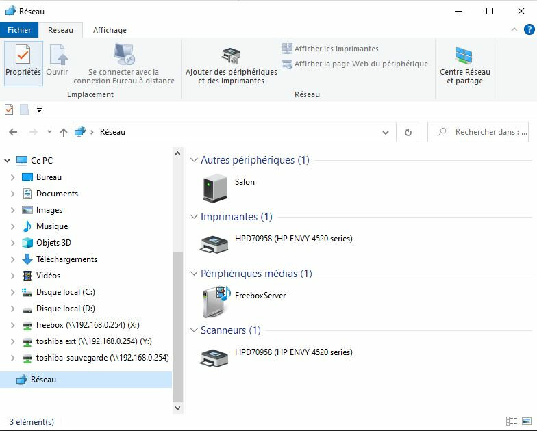
Task: Open the Fichier menu
Action: point(19,30)
